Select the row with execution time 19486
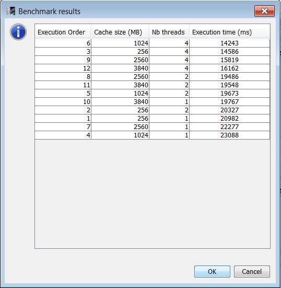Screen dimensions: 281x288 pyautogui.click(x=153, y=77)
